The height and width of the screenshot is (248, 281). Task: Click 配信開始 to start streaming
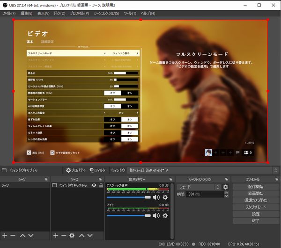coord(256,187)
